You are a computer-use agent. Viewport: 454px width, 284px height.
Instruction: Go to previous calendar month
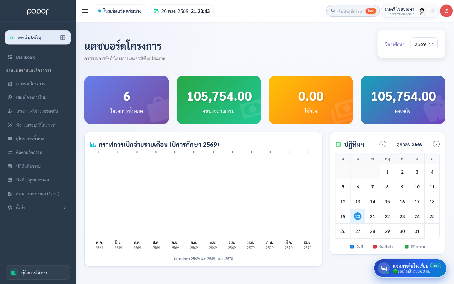click(x=383, y=144)
